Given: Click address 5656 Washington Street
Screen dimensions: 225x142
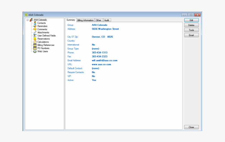Looking at the screenshot, I should pos(105,29).
